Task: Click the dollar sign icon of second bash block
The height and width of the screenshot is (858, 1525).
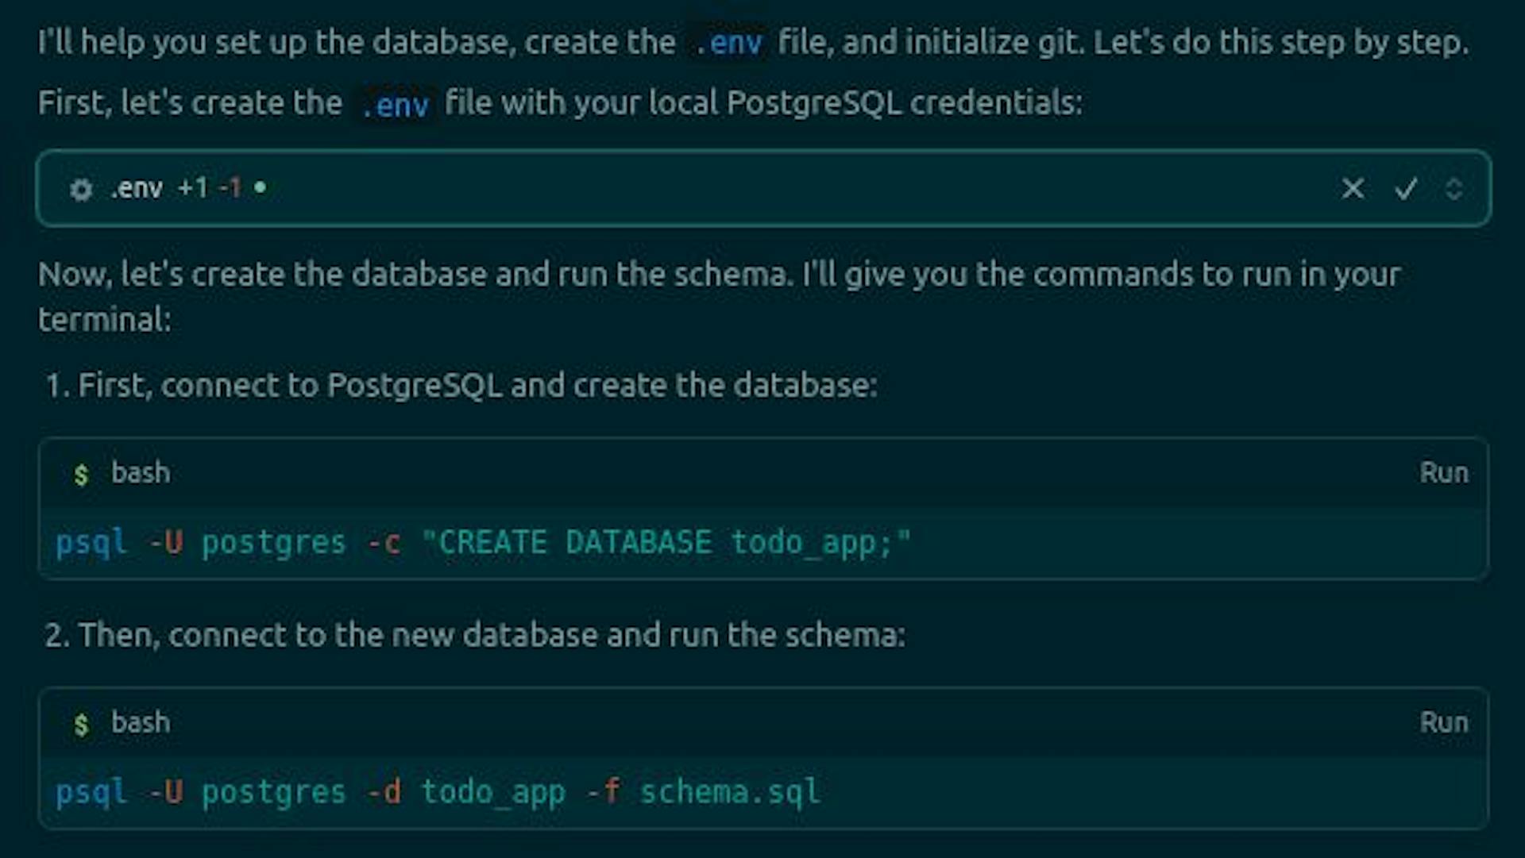Action: tap(80, 725)
